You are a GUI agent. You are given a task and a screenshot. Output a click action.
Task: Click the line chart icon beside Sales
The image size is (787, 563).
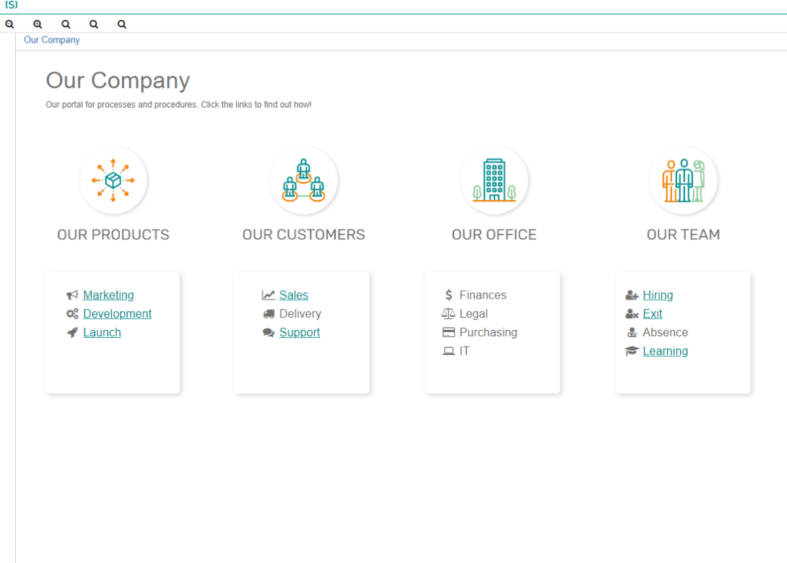[269, 295]
